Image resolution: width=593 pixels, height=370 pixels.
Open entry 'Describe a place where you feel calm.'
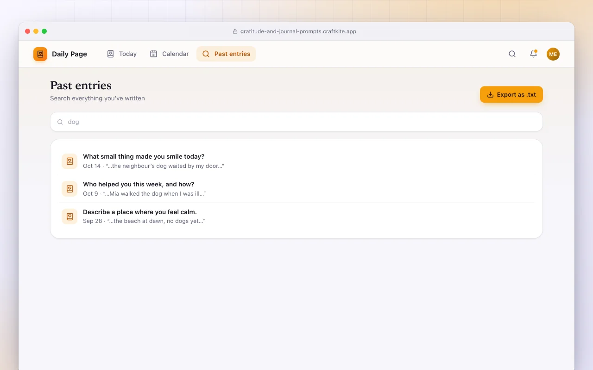(x=296, y=216)
